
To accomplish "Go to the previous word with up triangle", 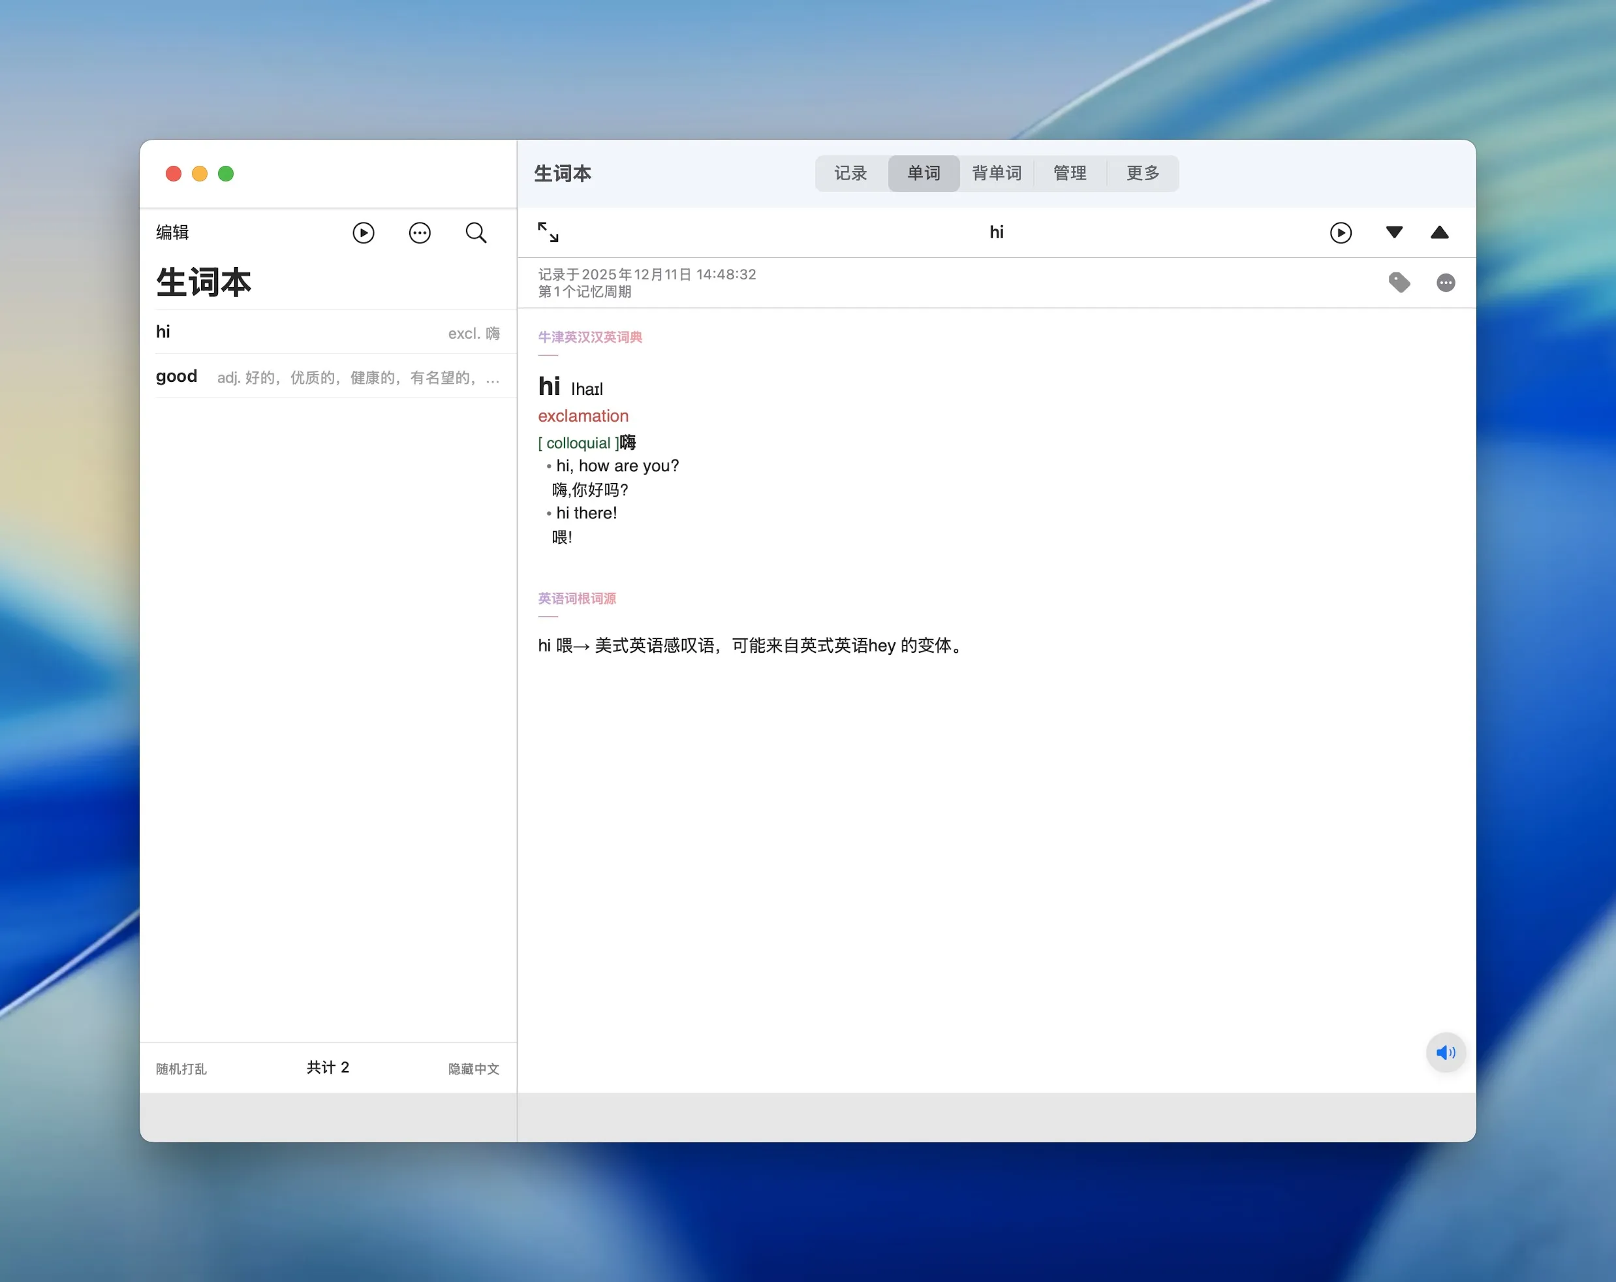I will pyautogui.click(x=1440, y=232).
